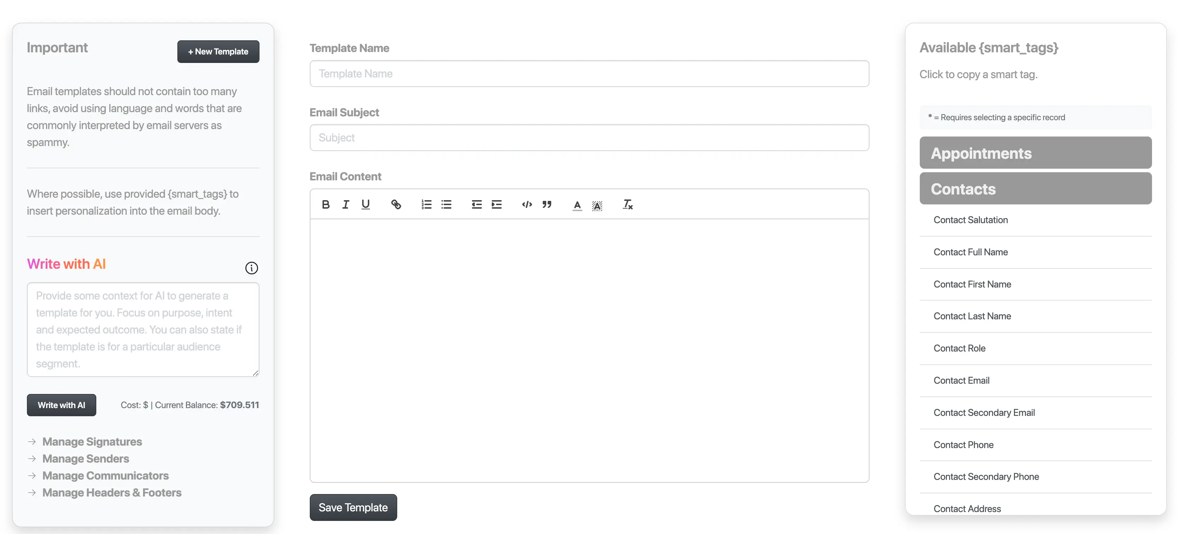
Task: Open Manage Senders link
Action: [86, 459]
